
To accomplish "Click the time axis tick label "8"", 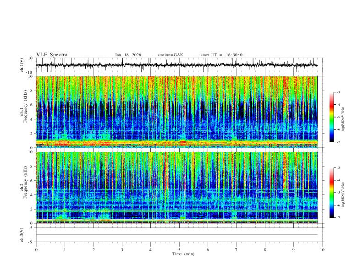I will 265,250.
